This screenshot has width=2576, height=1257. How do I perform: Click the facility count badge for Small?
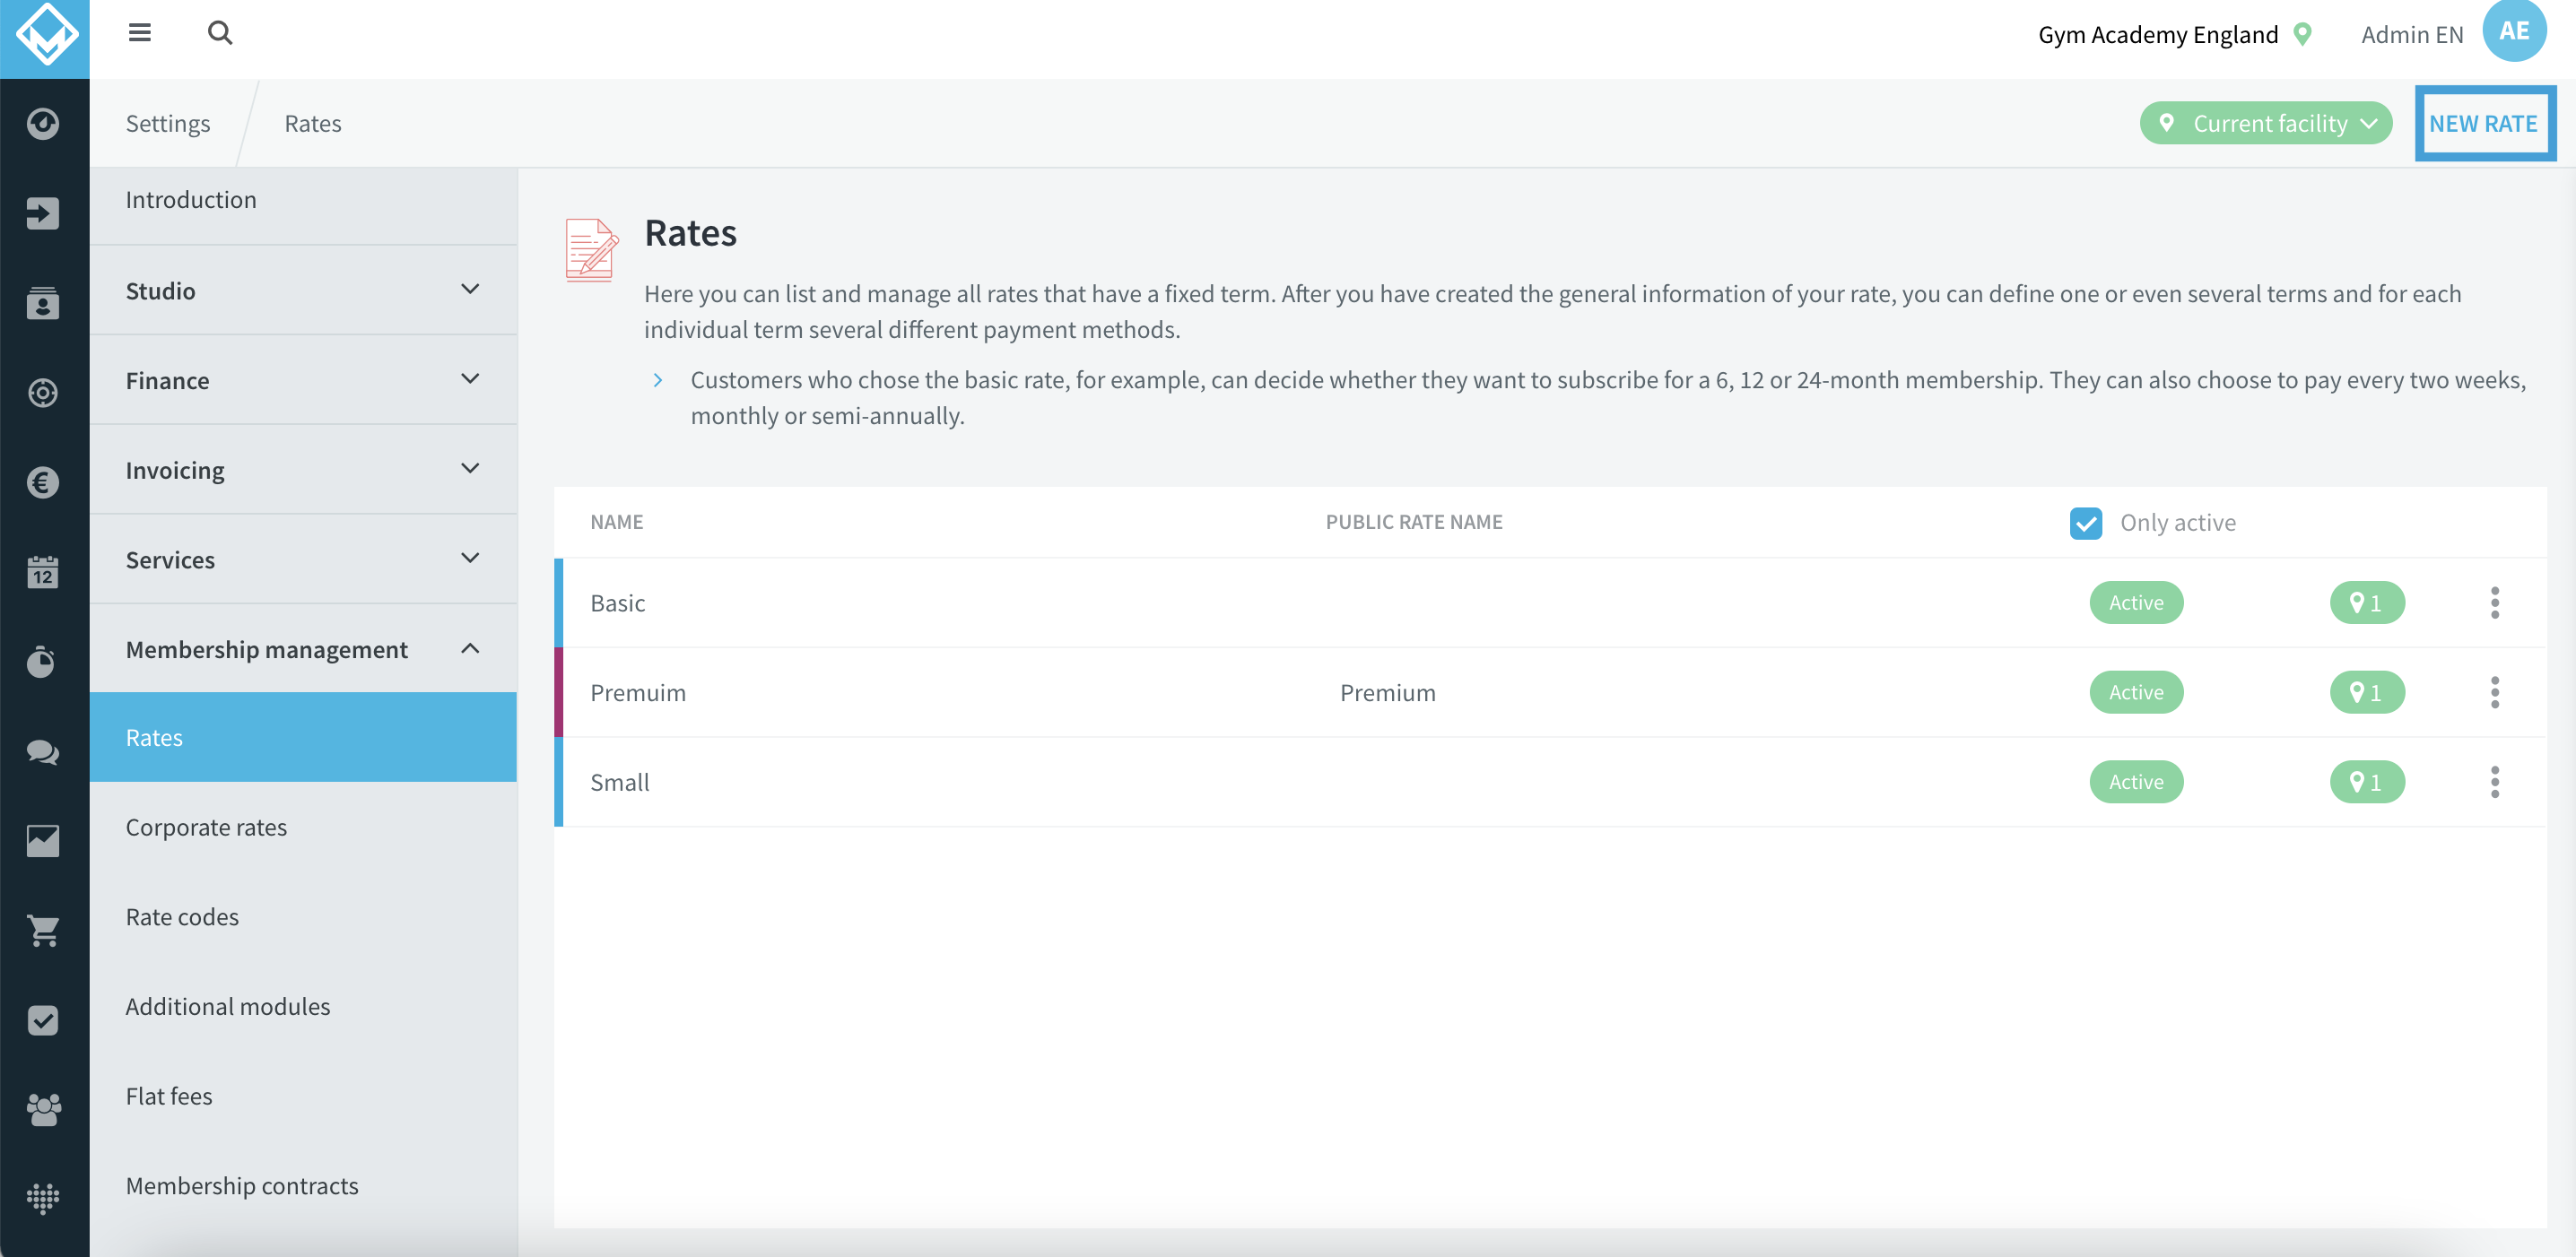pos(2367,782)
